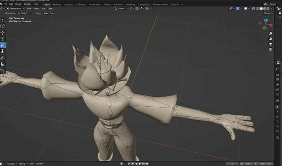This screenshot has width=282, height=166.
Task: Select the Select Box tool in the toolbar
Action: point(3,20)
